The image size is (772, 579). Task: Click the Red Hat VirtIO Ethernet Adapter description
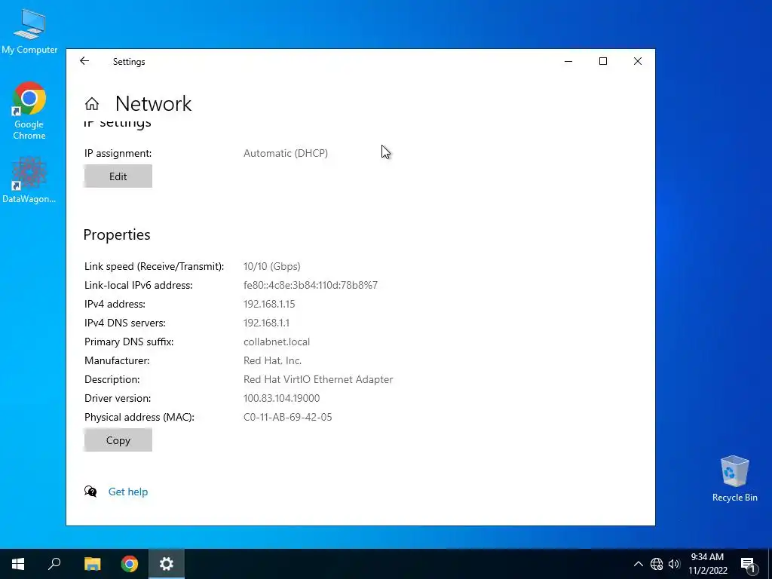click(318, 379)
